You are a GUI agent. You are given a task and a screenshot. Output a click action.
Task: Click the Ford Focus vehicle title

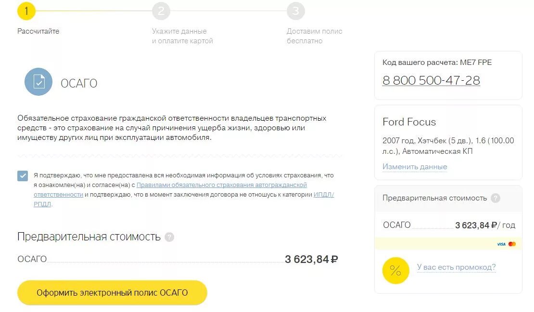409,122
